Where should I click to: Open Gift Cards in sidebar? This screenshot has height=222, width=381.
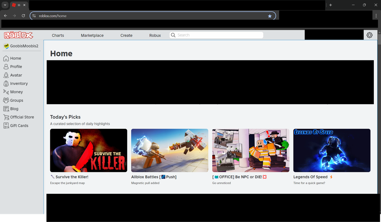(x=19, y=126)
